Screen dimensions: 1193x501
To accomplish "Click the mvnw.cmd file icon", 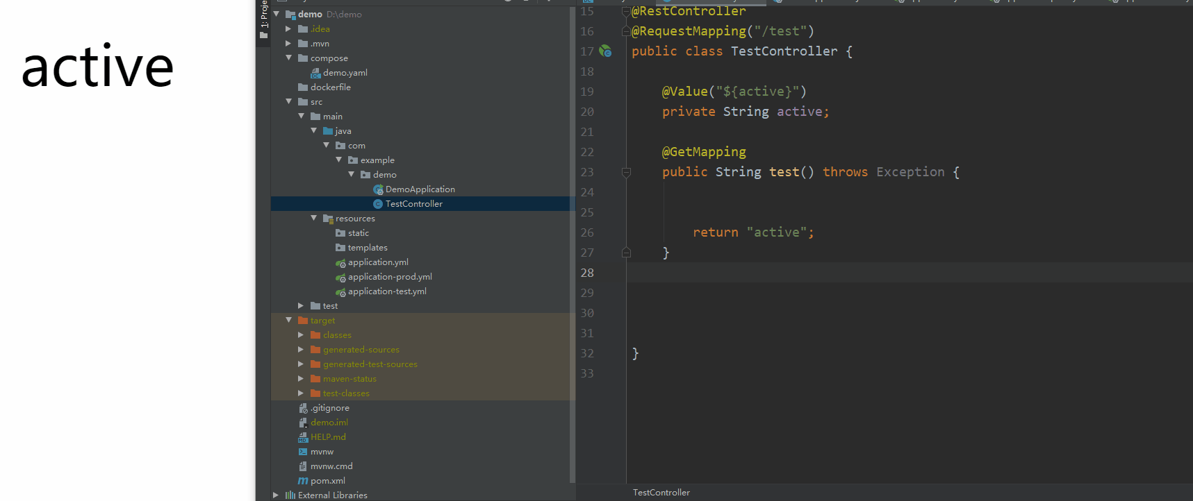I will [303, 466].
